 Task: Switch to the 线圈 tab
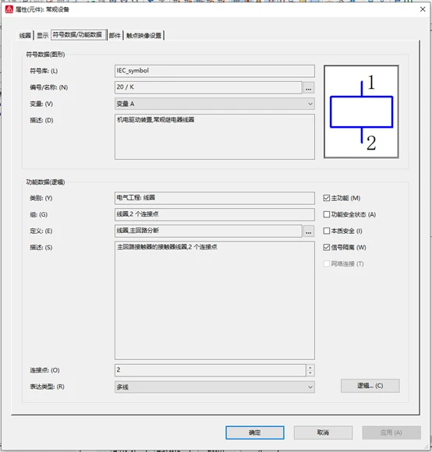pos(25,35)
